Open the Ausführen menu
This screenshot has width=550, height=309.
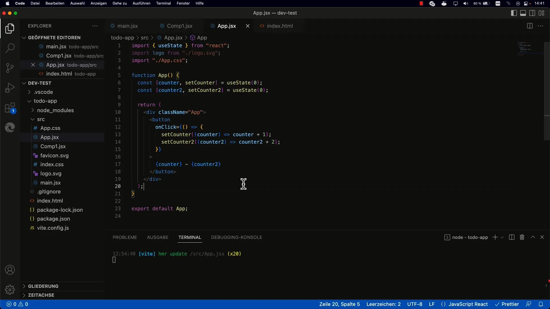click(x=141, y=3)
